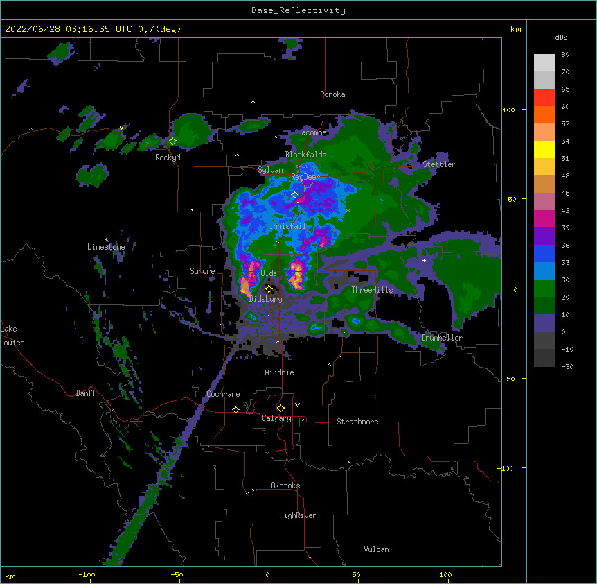Select the Banff label
597x584 pixels.
(x=86, y=393)
